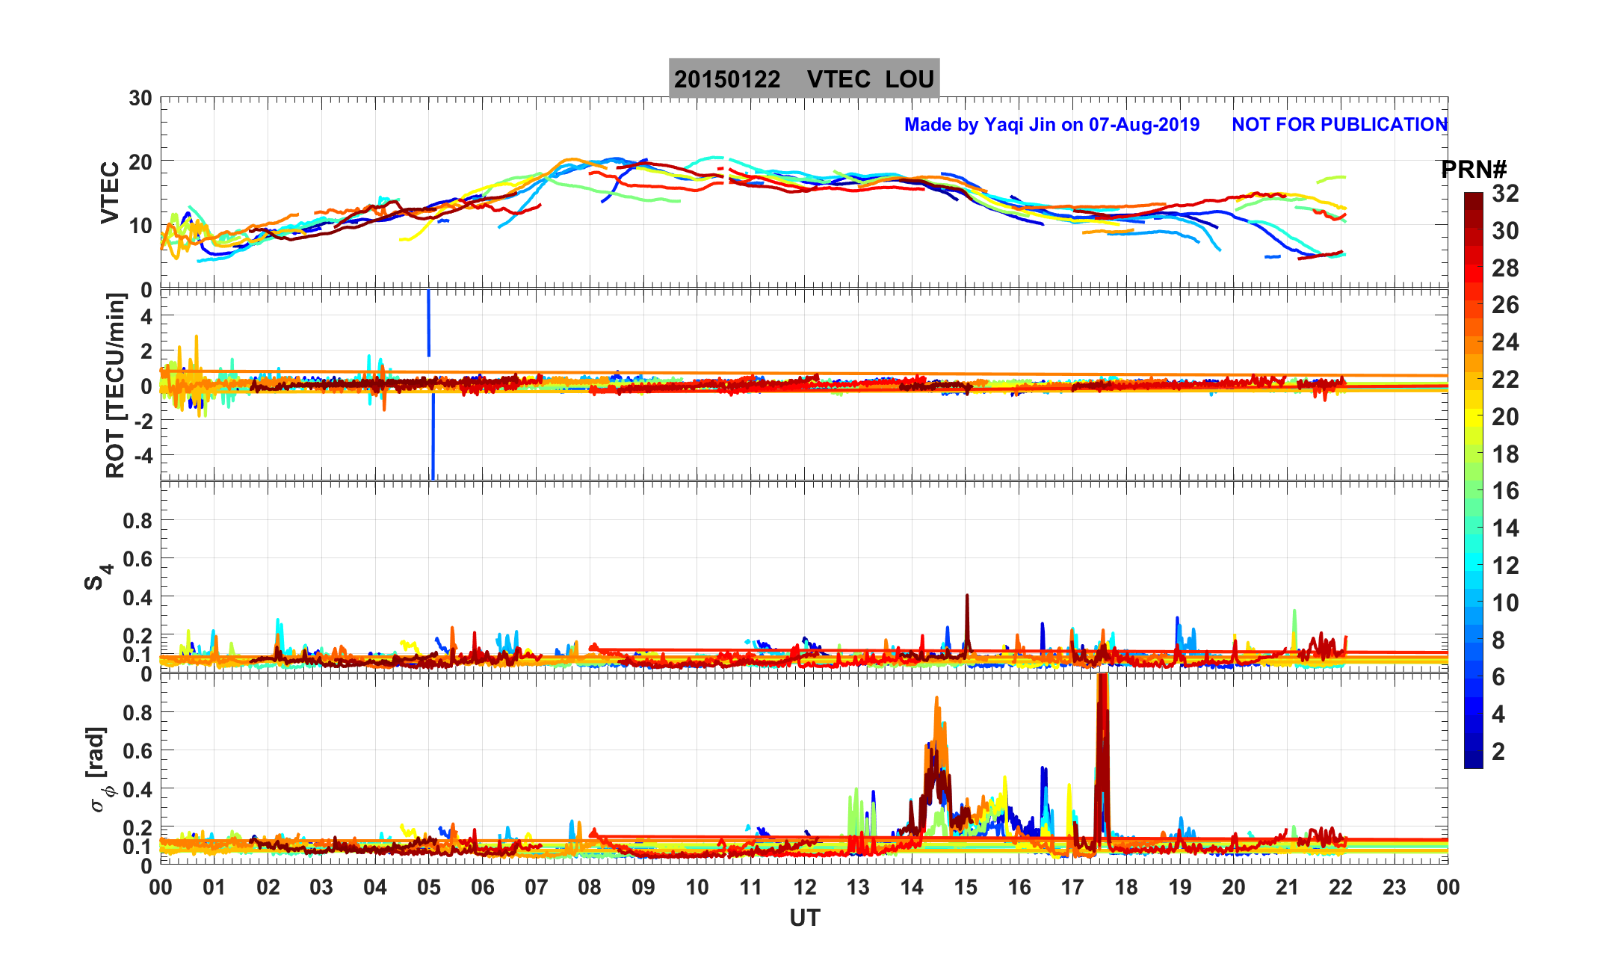Click the 12 tick on UT axis

pyautogui.click(x=804, y=888)
